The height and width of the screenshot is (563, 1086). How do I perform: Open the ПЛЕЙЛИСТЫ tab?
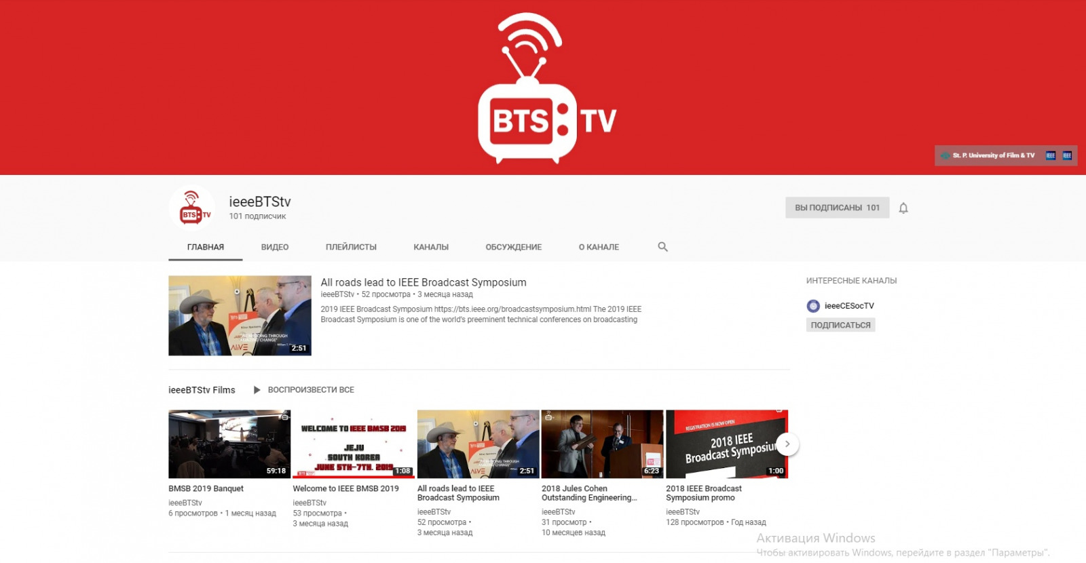tap(351, 247)
